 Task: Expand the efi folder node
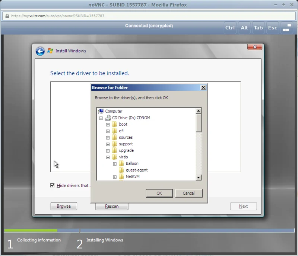pos(108,131)
